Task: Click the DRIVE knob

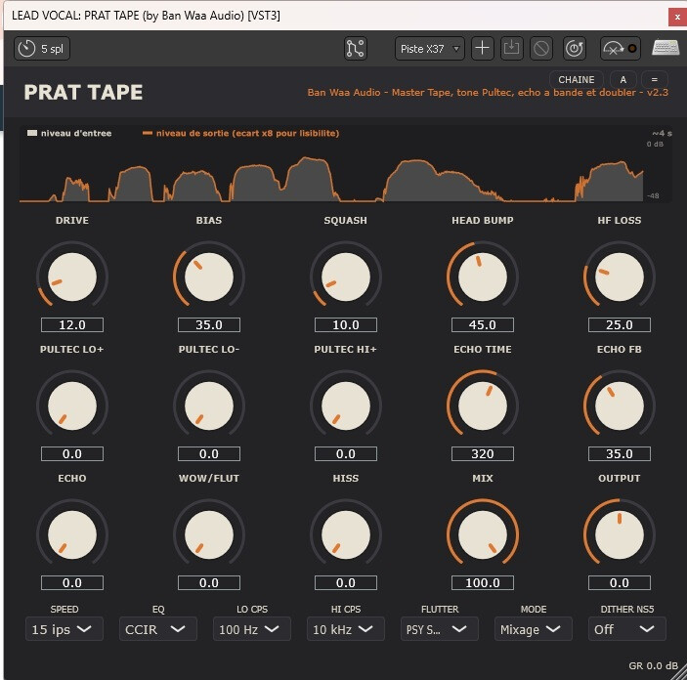Action: coord(72,276)
